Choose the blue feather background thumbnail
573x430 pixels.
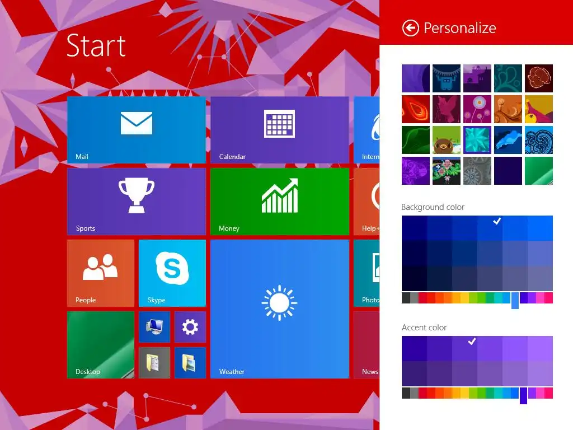(x=508, y=140)
